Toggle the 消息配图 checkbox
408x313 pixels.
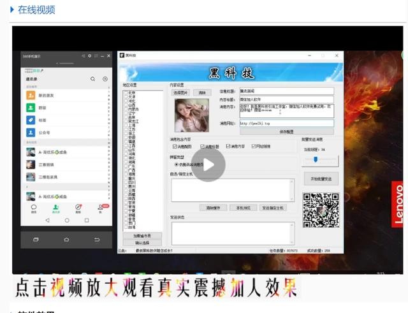click(x=175, y=146)
